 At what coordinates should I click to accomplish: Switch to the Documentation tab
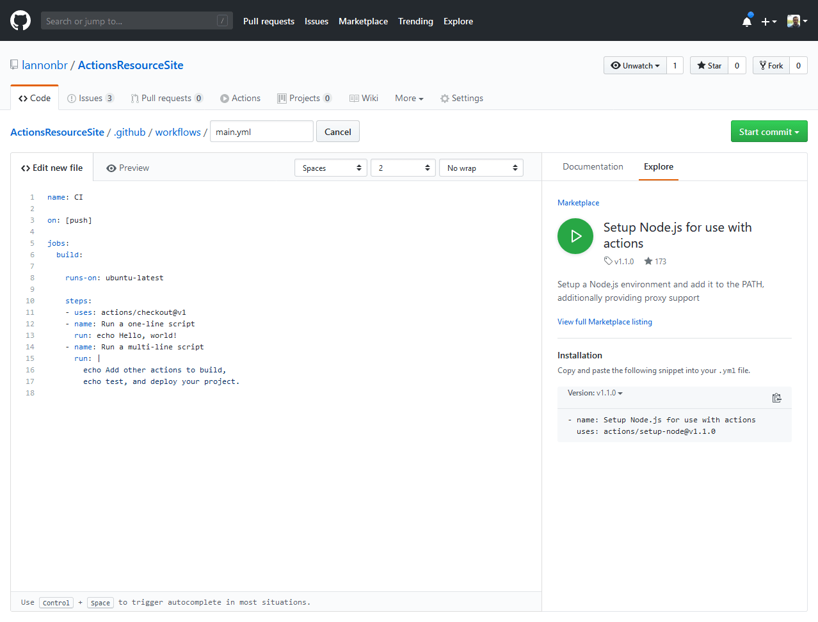[x=593, y=166]
